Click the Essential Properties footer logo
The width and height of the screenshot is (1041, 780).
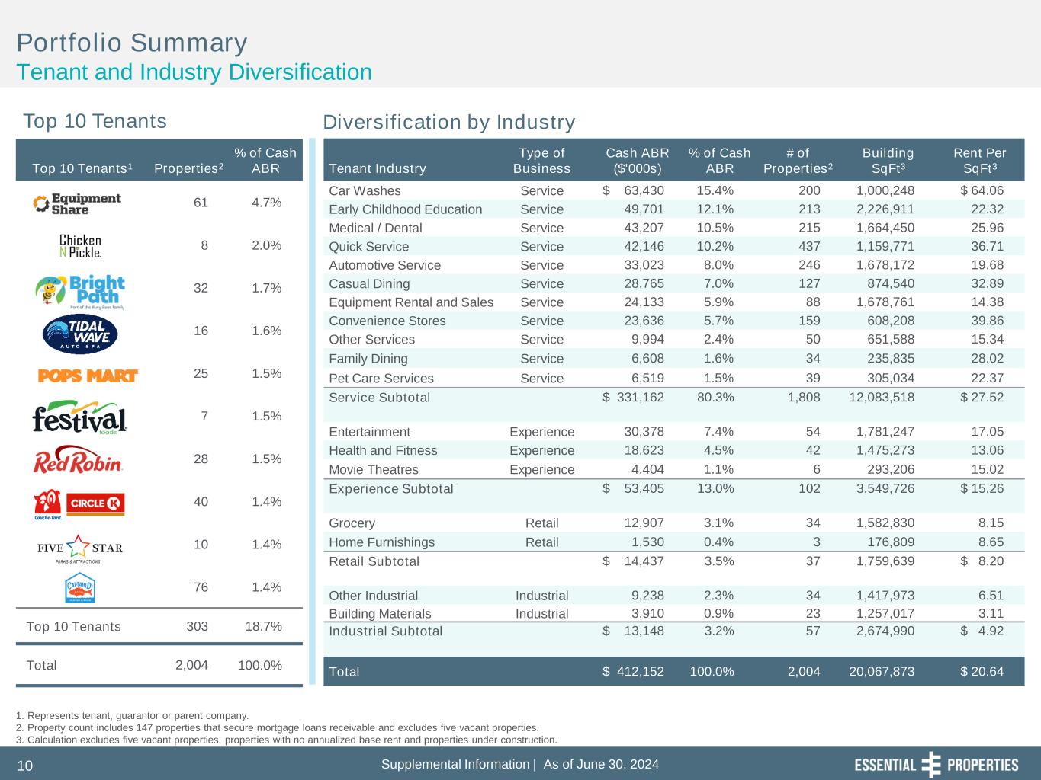click(936, 765)
